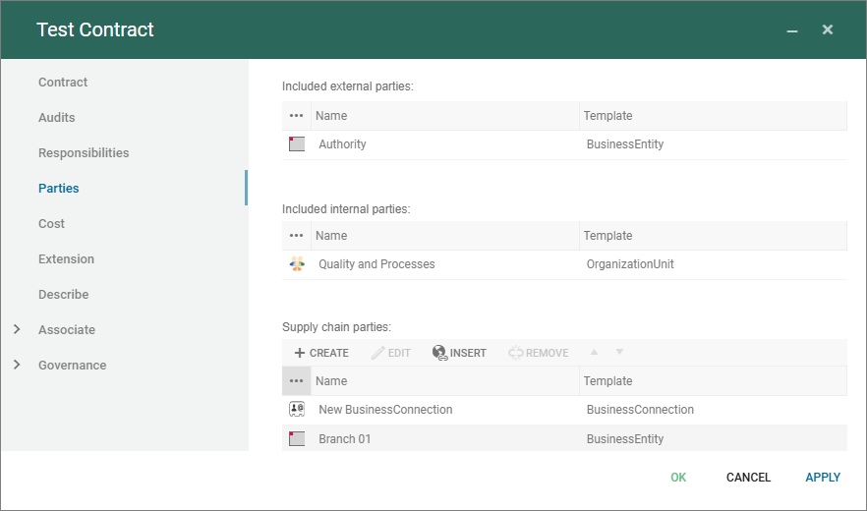The width and height of the screenshot is (867, 511).
Task: Click the Quality and Processes organization icon
Action: [297, 264]
